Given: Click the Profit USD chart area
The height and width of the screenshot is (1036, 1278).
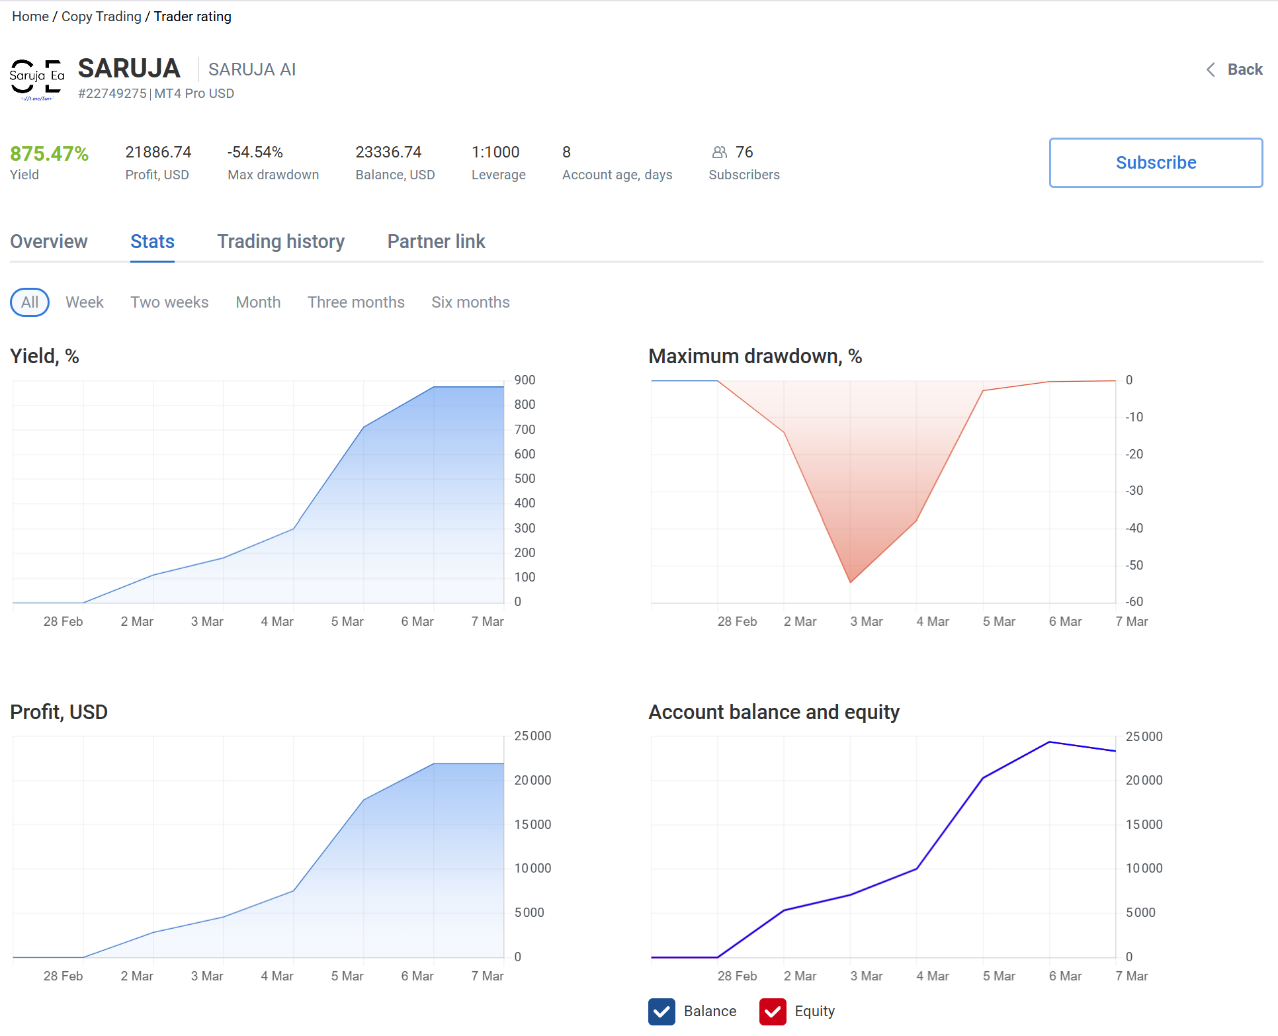Looking at the screenshot, I should point(259,846).
